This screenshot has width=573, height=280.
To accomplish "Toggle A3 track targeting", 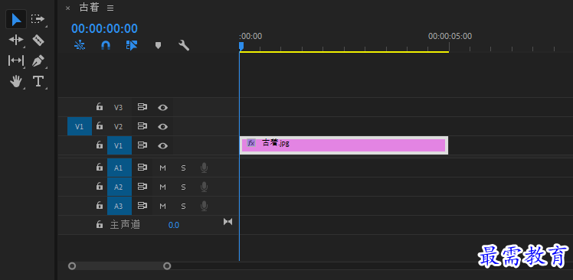I will tap(120, 206).
